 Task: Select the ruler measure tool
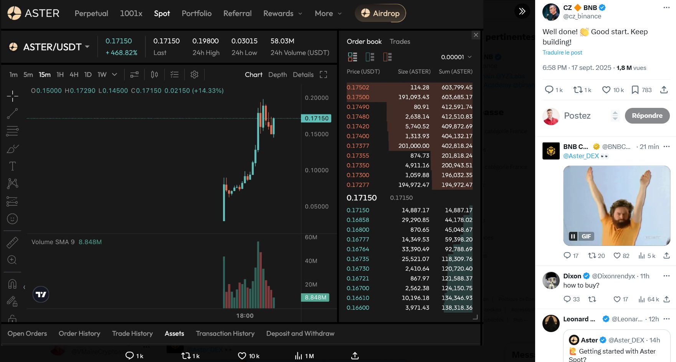[x=12, y=242]
